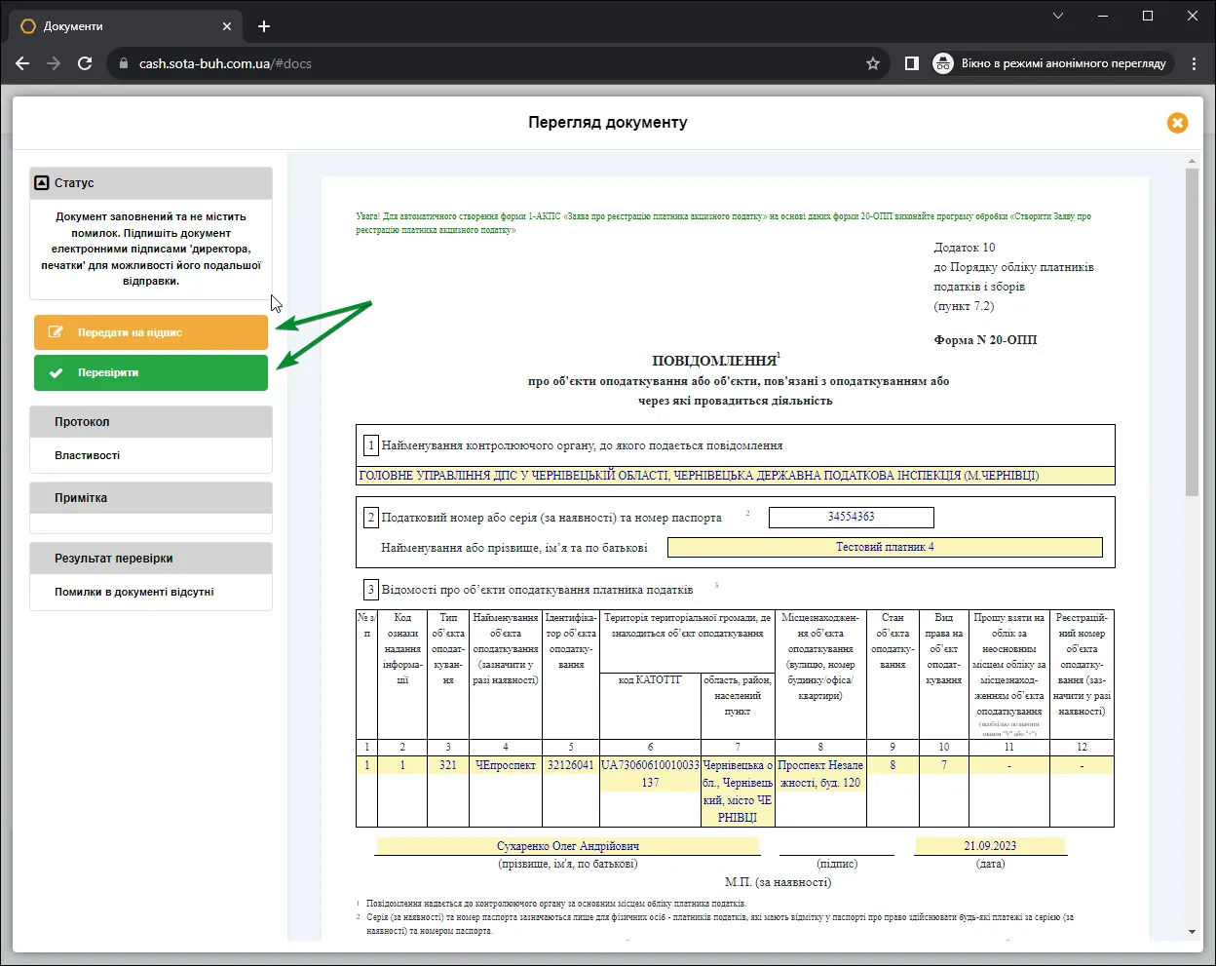
Task: Open Властивості item
Action: 88,455
